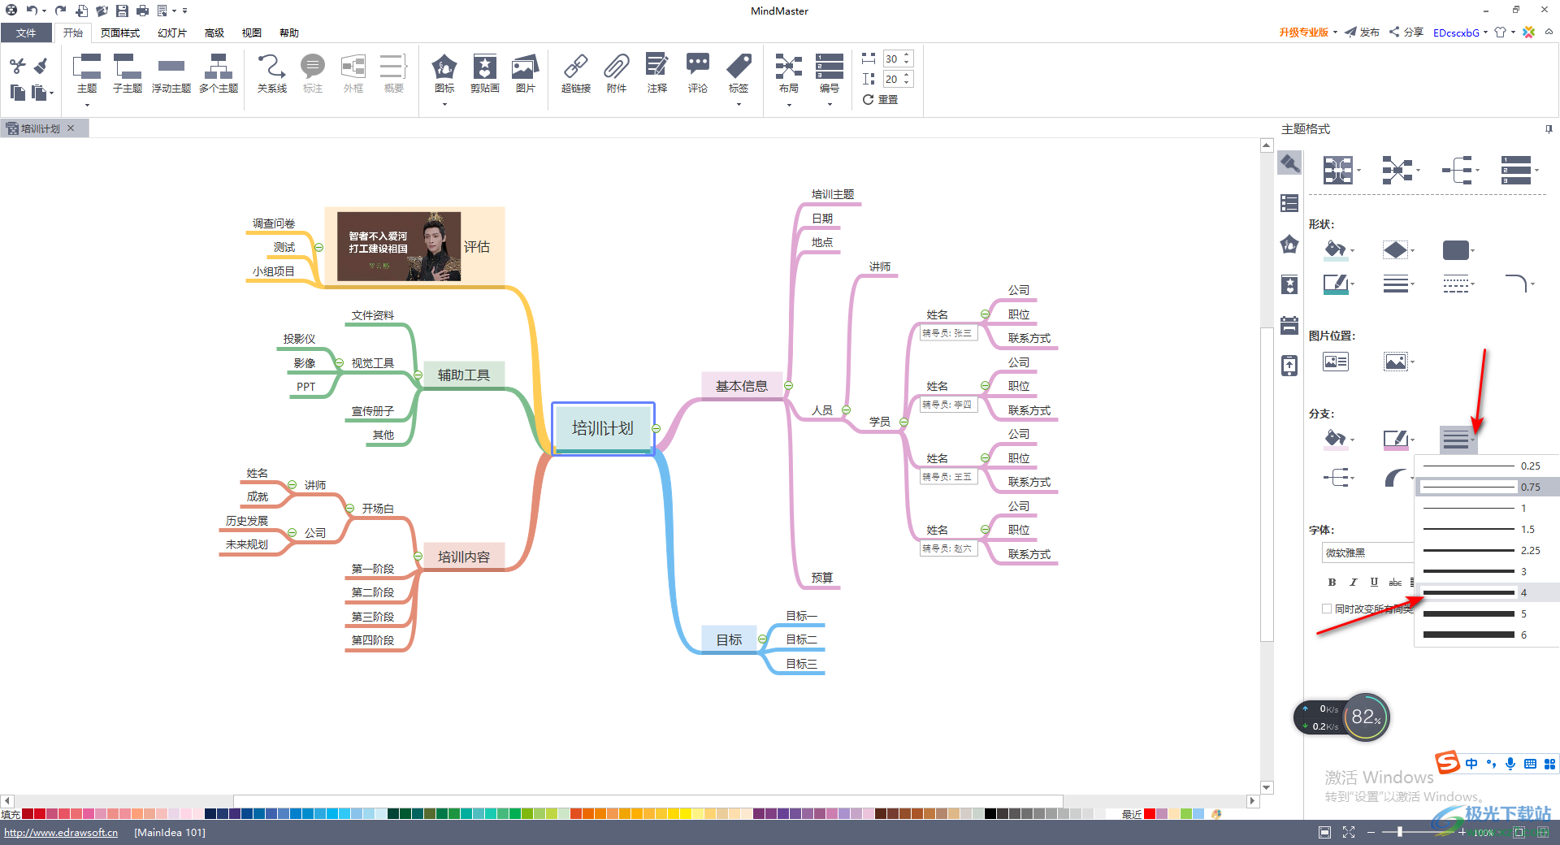Image resolution: width=1560 pixels, height=845 pixels.
Task: Click the format painter brush
Action: click(x=41, y=66)
